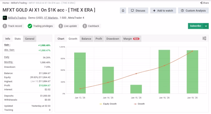Select the Drawdown chart tab

(113, 39)
